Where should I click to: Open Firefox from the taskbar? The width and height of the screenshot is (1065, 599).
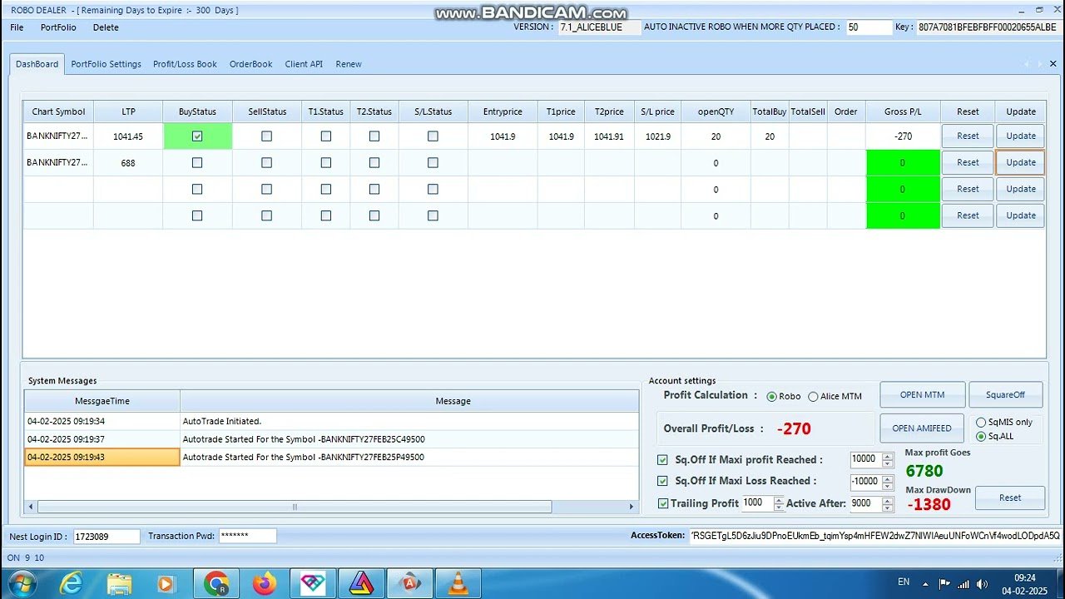(265, 584)
